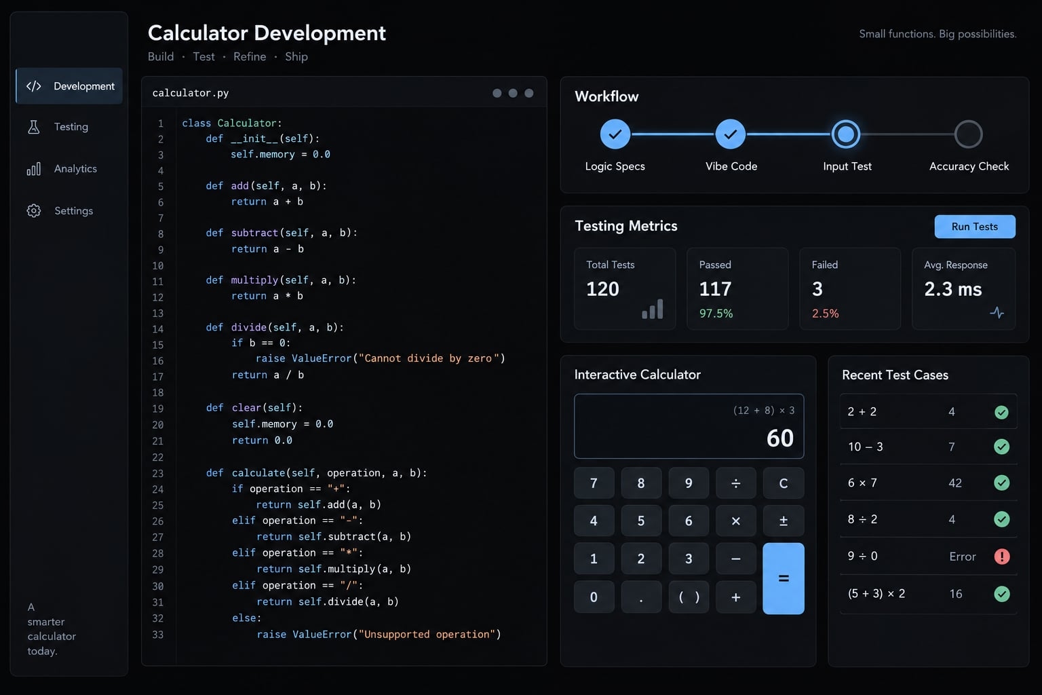Click the (12 + 8) × 3 expression
1042x695 pixels.
(764, 411)
